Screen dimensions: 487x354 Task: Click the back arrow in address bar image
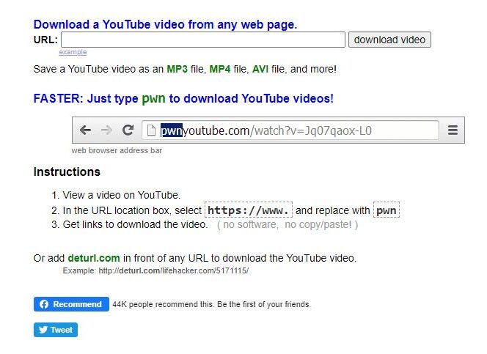[85, 130]
